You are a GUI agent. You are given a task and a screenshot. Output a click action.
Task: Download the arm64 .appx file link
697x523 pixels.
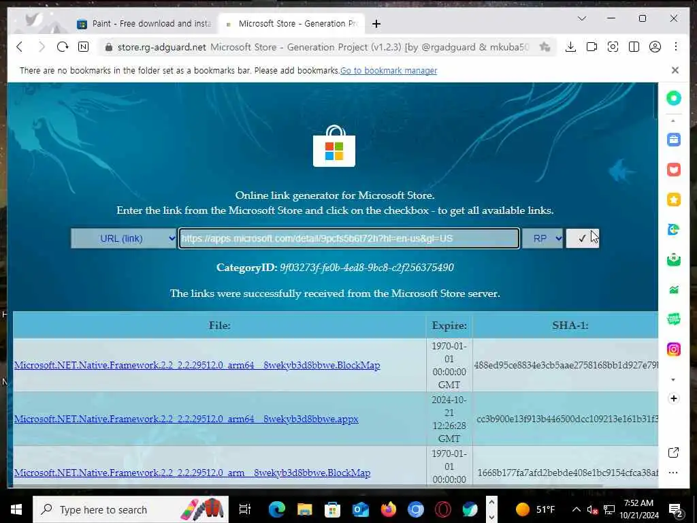[x=187, y=419]
